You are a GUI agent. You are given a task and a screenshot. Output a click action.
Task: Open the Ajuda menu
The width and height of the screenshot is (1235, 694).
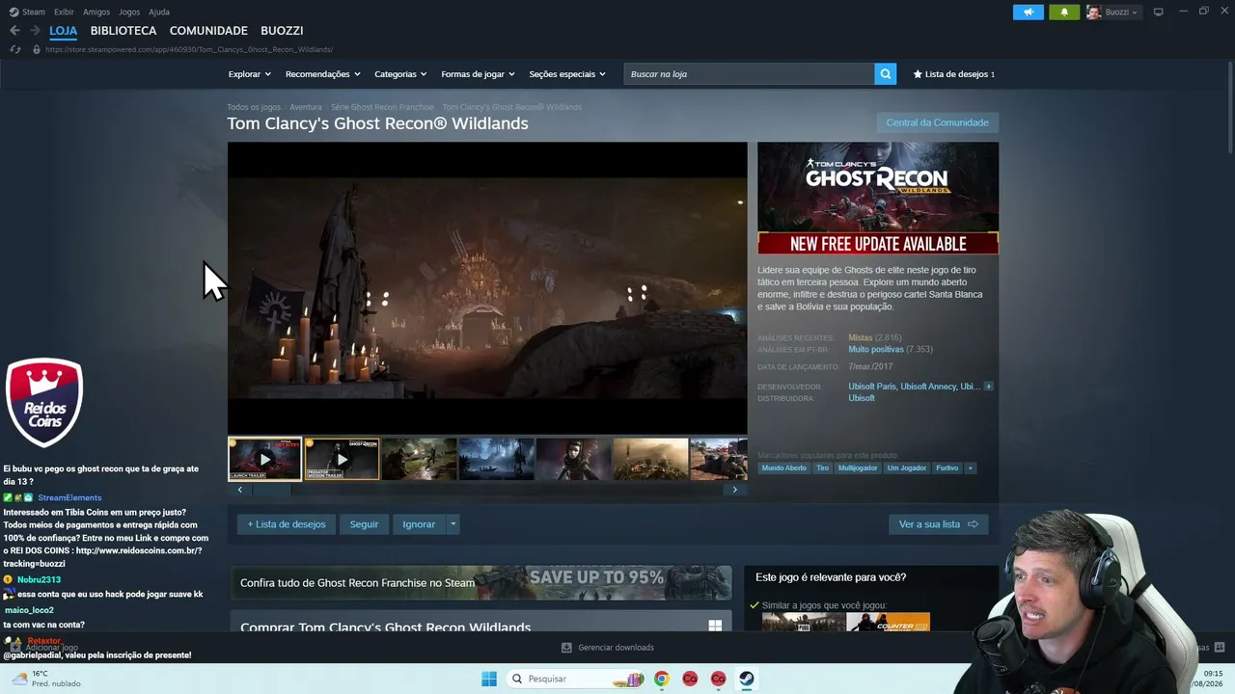(x=159, y=13)
